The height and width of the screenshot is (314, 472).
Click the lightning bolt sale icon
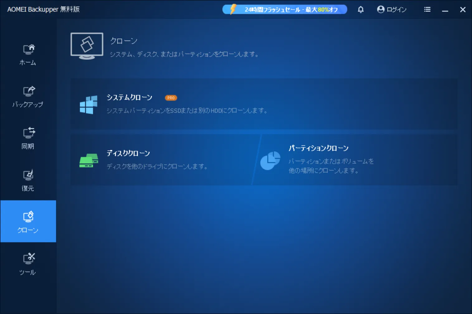[x=233, y=9]
